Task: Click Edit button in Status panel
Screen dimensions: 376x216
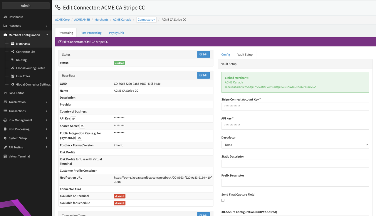Action: tap(203, 54)
